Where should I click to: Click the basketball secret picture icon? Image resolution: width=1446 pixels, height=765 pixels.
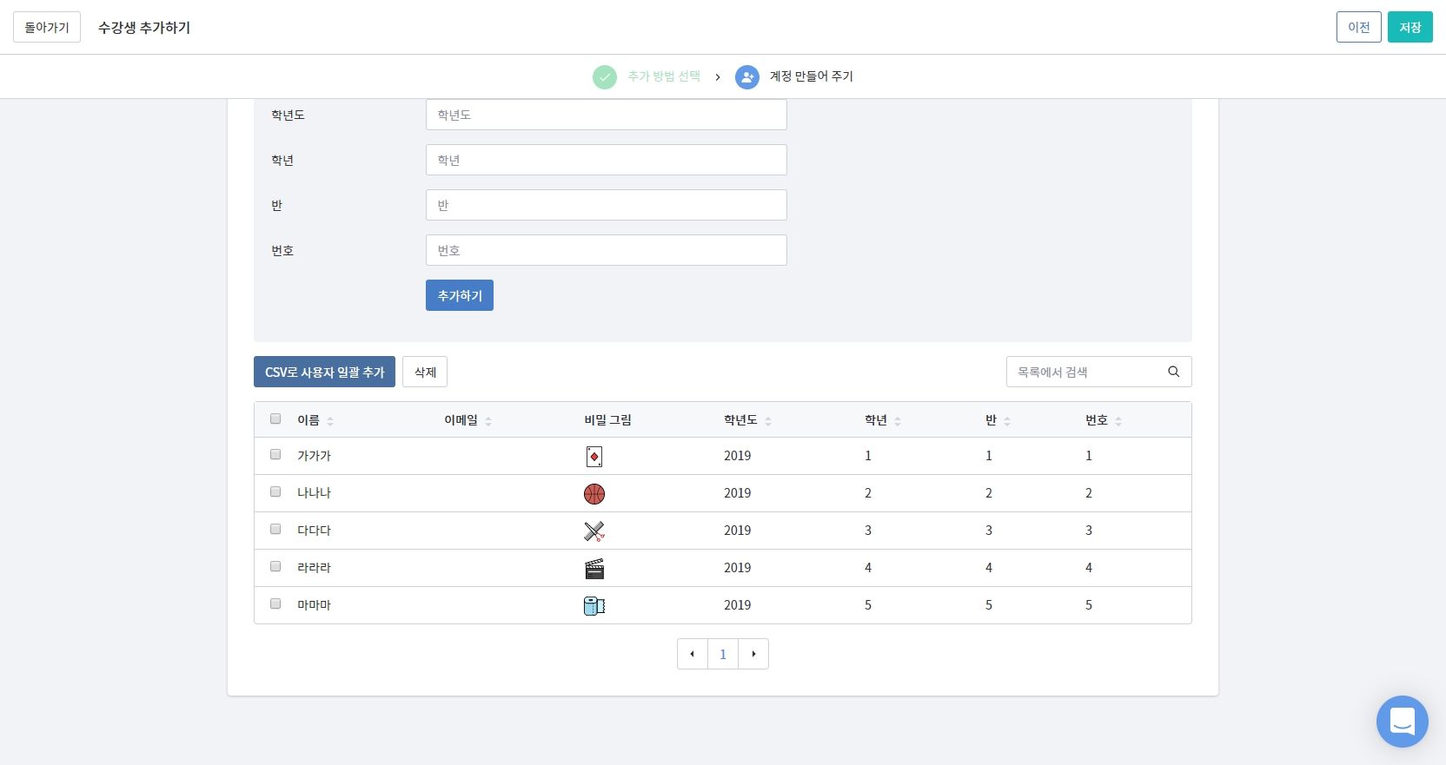tap(594, 494)
